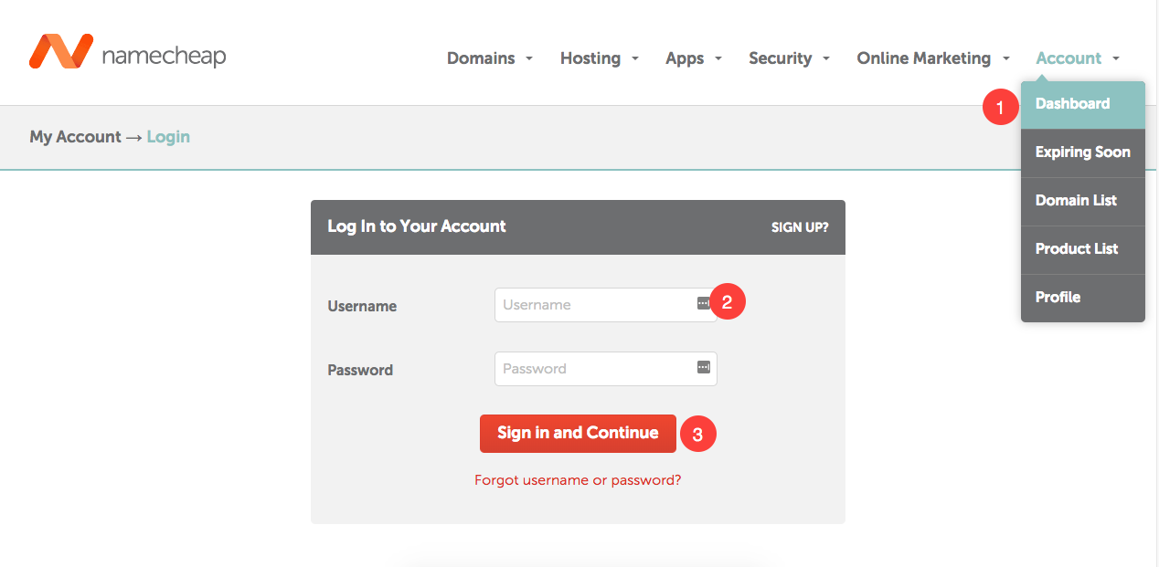
Task: Expand the Online Marketing menu
Action: tap(933, 58)
